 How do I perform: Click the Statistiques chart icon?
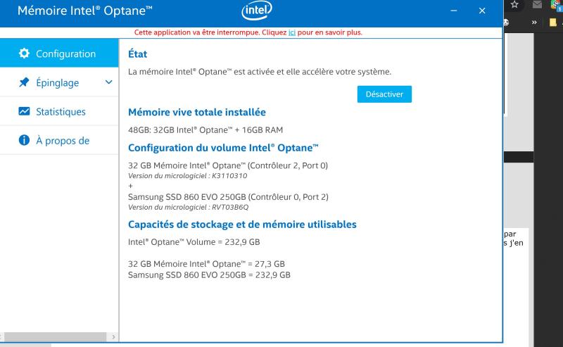click(24, 111)
